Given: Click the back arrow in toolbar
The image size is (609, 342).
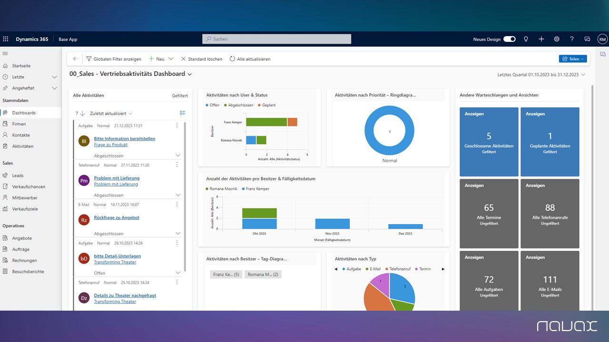Looking at the screenshot, I should pyautogui.click(x=75, y=59).
